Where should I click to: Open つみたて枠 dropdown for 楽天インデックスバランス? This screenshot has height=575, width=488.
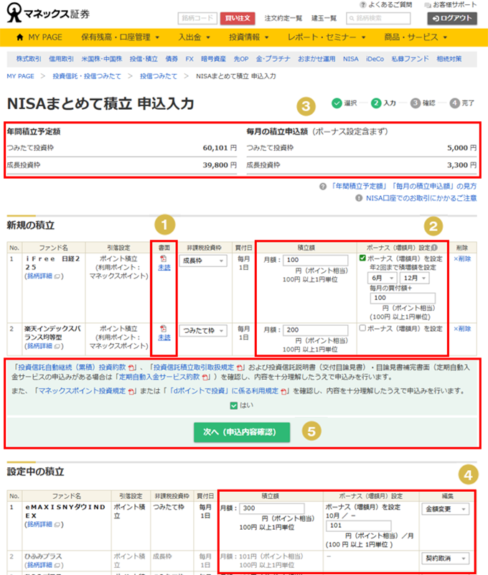tap(203, 331)
